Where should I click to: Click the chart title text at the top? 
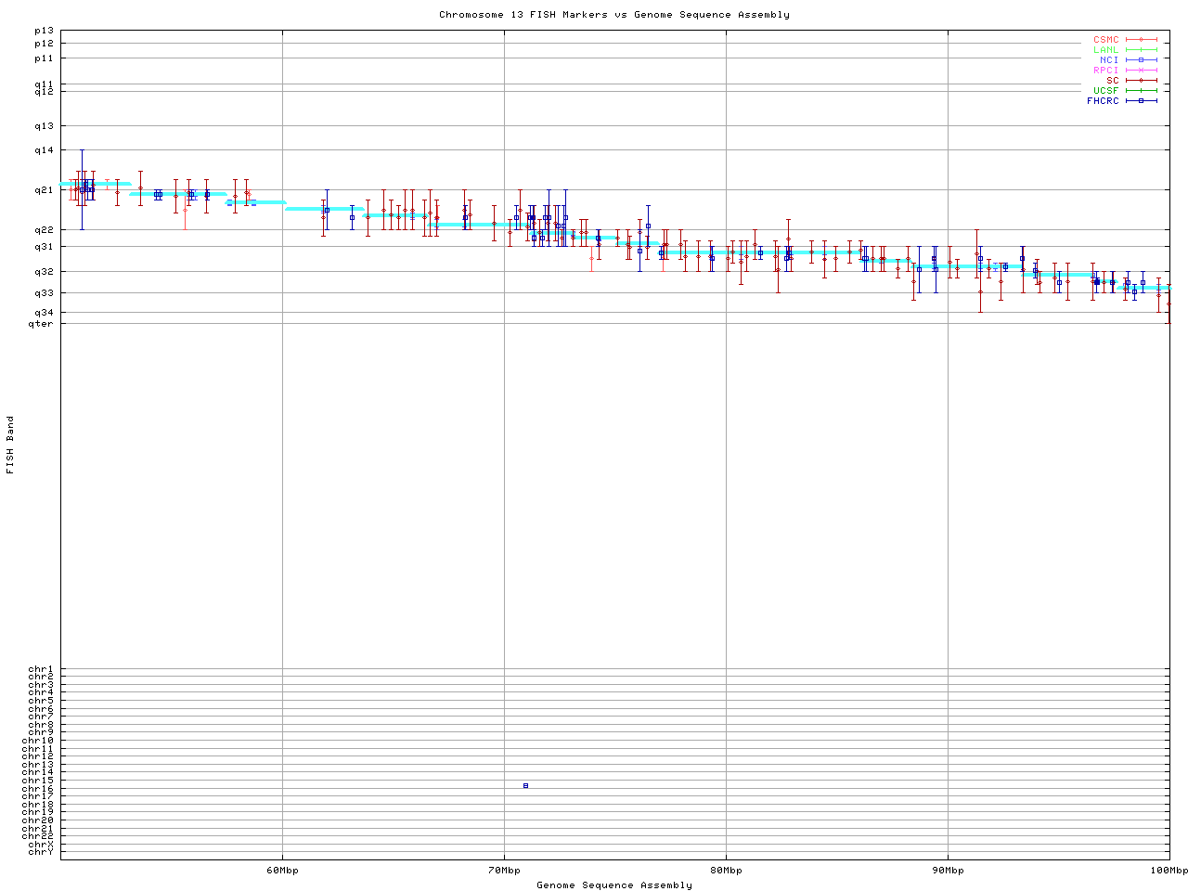pyautogui.click(x=614, y=15)
